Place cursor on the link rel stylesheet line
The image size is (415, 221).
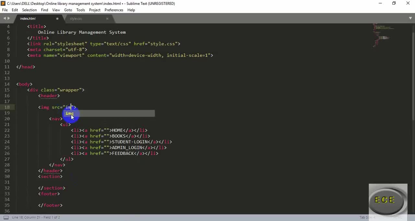[x=104, y=44]
